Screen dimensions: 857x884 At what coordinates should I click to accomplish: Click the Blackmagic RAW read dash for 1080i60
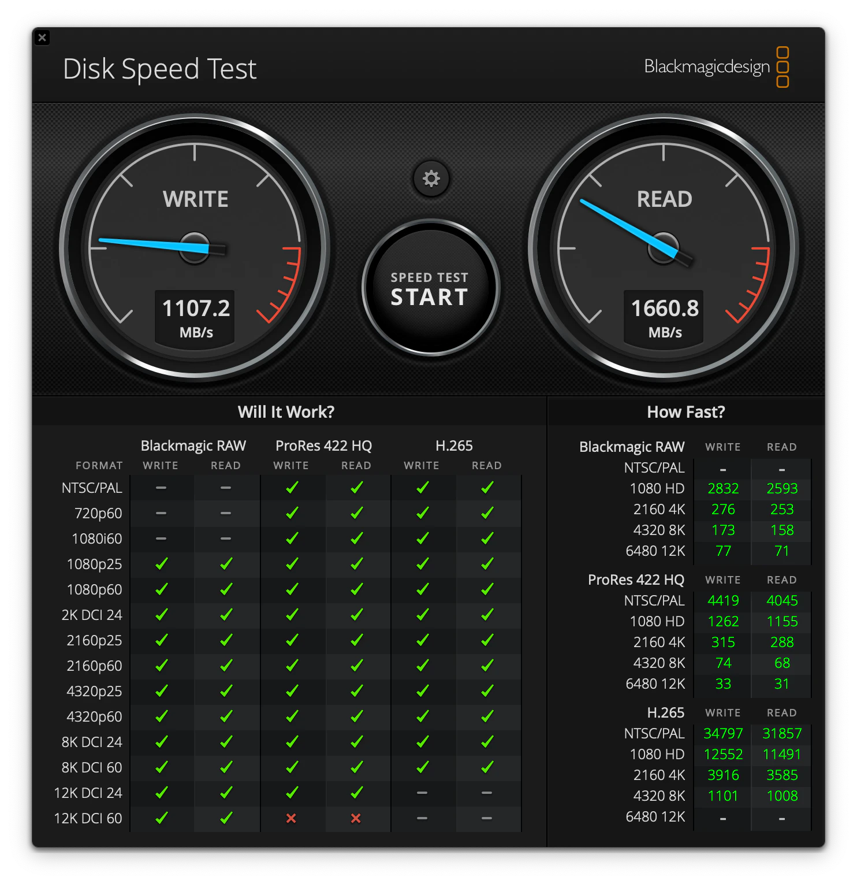coord(226,538)
